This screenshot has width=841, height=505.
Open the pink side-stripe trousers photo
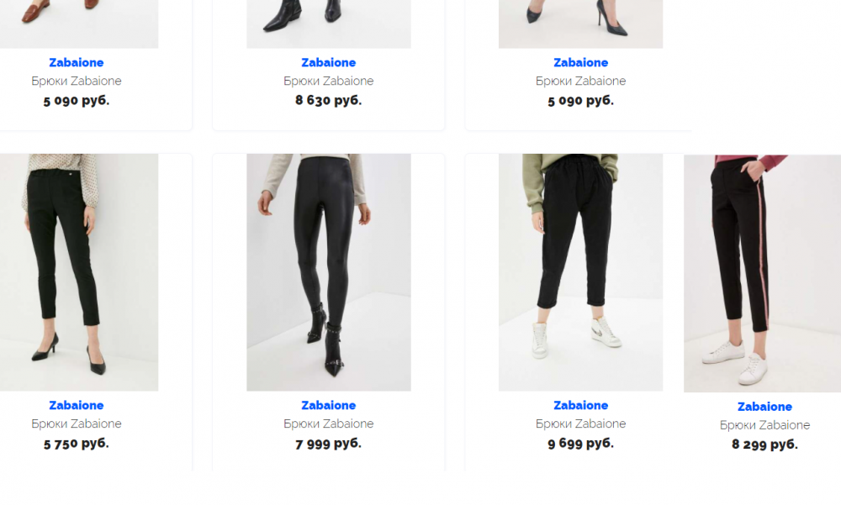tap(762, 273)
